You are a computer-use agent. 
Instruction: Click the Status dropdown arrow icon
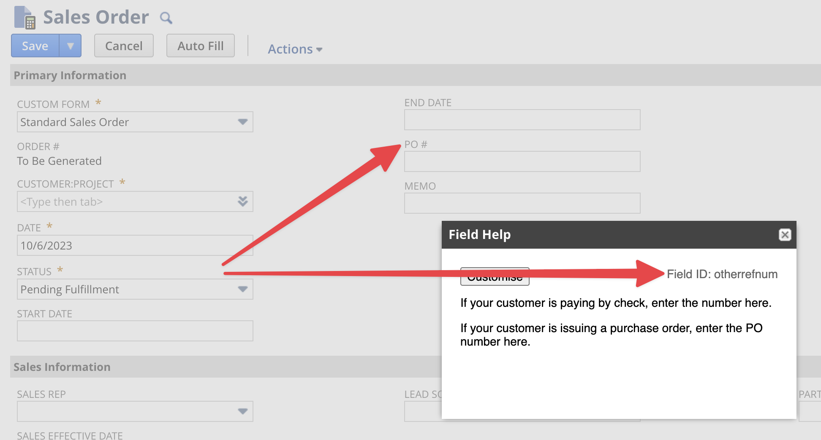(x=242, y=289)
